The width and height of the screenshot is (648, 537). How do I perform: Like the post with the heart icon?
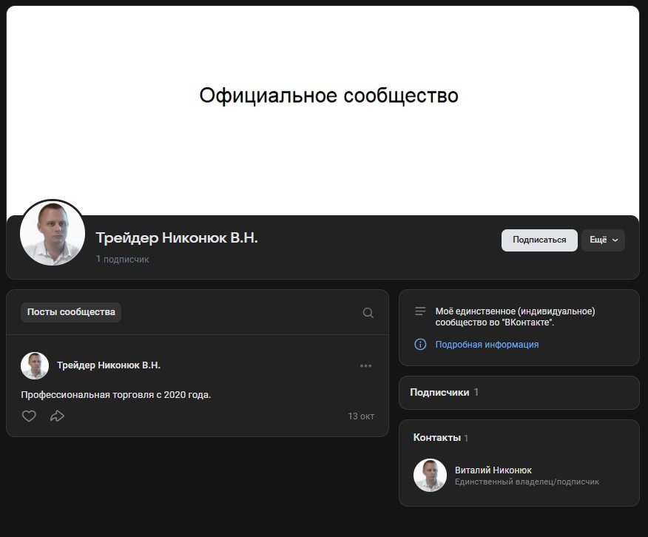tap(29, 416)
